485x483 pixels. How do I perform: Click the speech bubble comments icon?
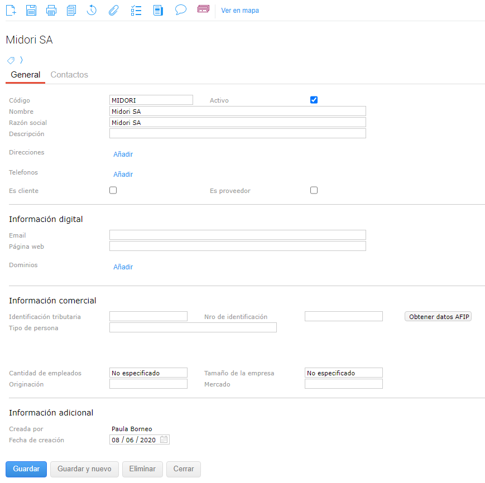tap(180, 10)
